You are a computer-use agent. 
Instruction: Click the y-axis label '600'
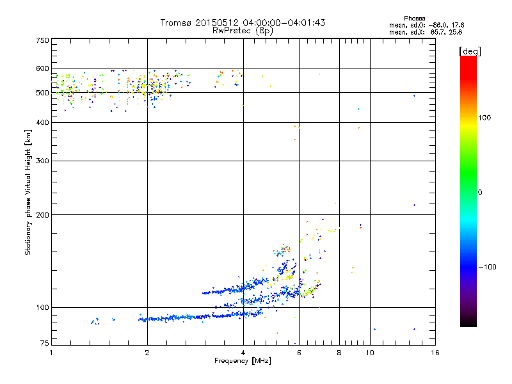coord(42,68)
